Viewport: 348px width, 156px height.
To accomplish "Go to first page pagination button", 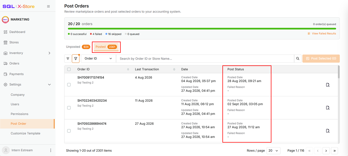I will pos(310,151).
